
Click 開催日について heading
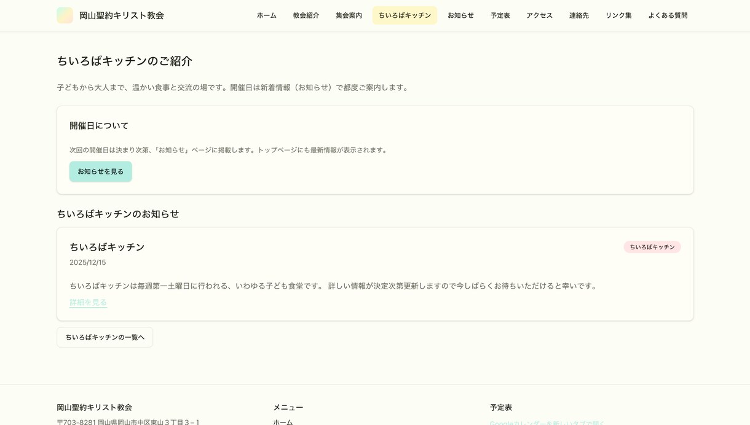(x=99, y=126)
